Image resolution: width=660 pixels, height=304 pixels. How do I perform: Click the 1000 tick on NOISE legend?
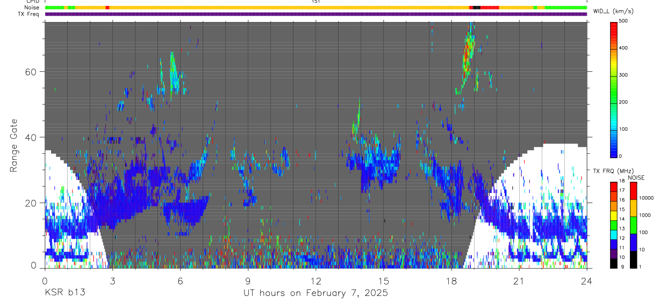point(645,216)
